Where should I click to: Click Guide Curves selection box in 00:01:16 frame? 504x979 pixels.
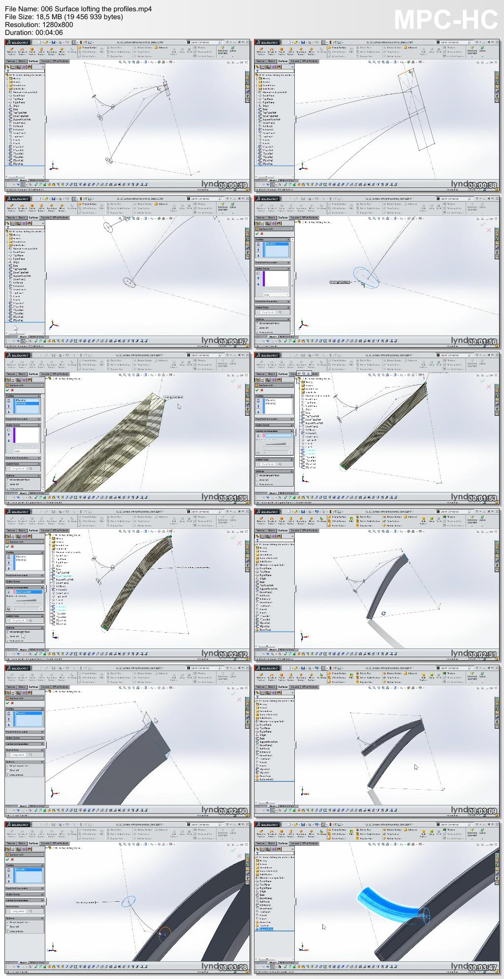point(277,278)
